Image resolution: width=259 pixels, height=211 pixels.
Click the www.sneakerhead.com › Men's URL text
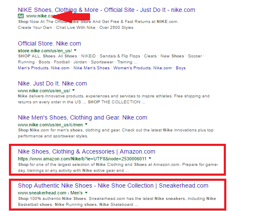coord(50,193)
